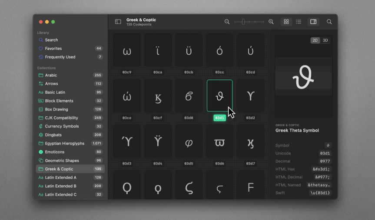Select glyph tile 03d2
This screenshot has width=375, height=220.
pos(250,96)
